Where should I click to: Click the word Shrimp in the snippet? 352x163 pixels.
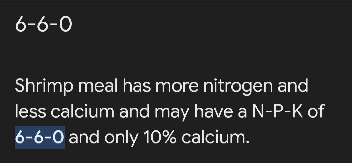[44, 87]
